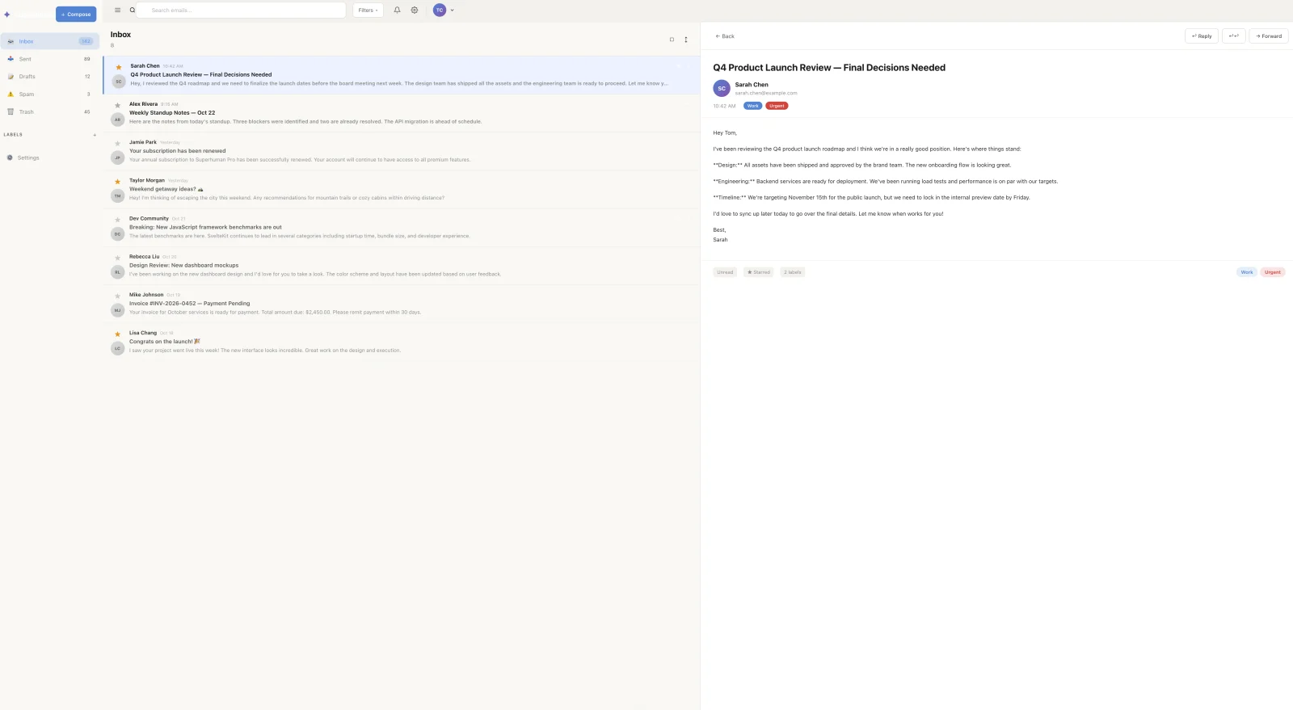The width and height of the screenshot is (1293, 710).
Task: Star the Alex Rivera email
Action: (117, 105)
